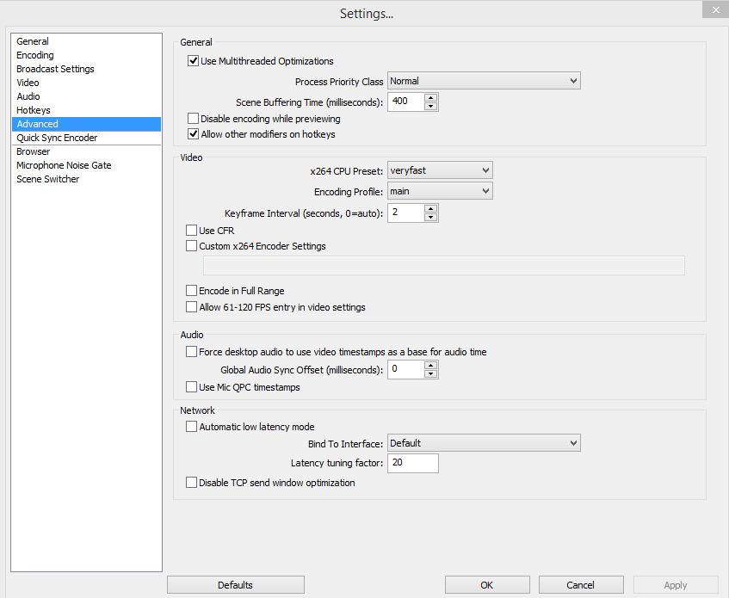
Task: Decrease the Global Audio Sync Offset value
Action: click(x=431, y=374)
